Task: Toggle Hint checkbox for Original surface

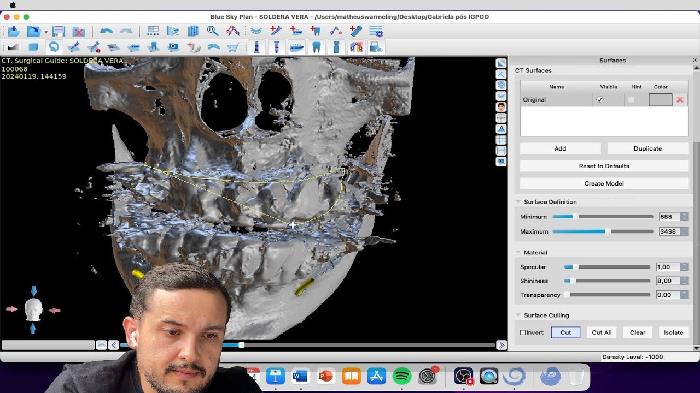Action: tap(632, 100)
